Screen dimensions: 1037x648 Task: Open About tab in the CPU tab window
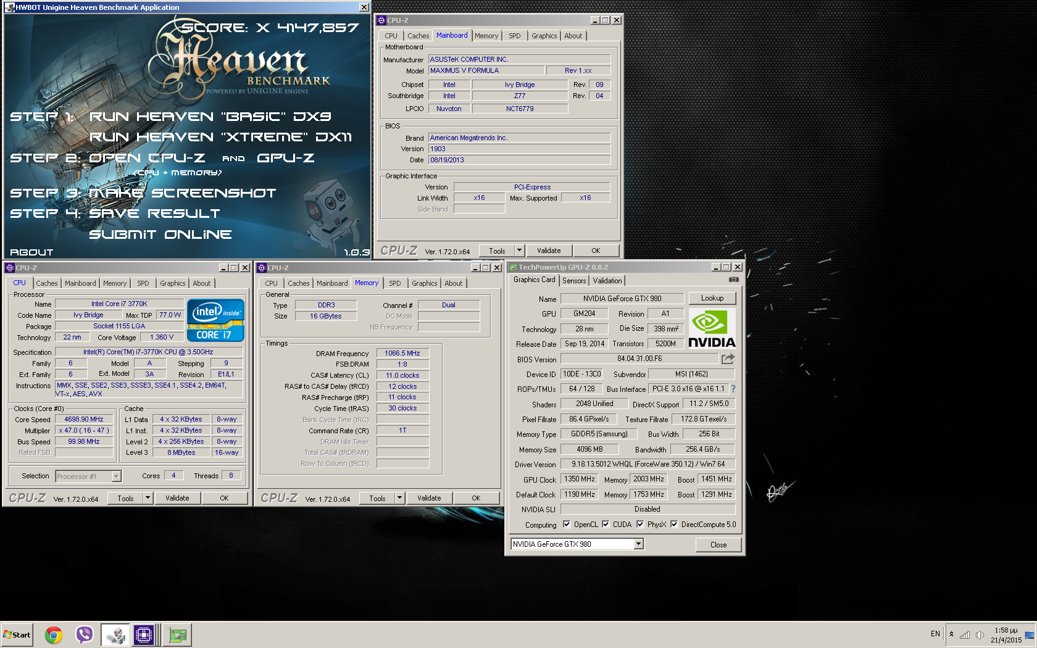click(202, 283)
